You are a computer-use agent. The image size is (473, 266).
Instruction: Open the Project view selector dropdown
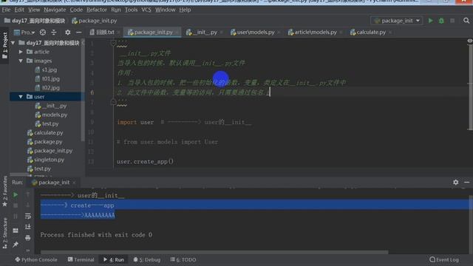click(x=24, y=33)
